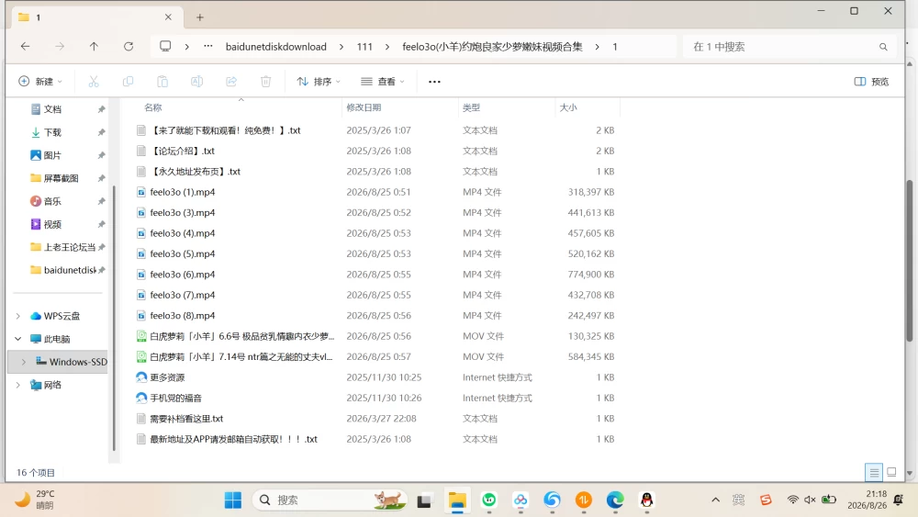Switch to details list view toggle
This screenshot has width=918, height=517.
874,472
